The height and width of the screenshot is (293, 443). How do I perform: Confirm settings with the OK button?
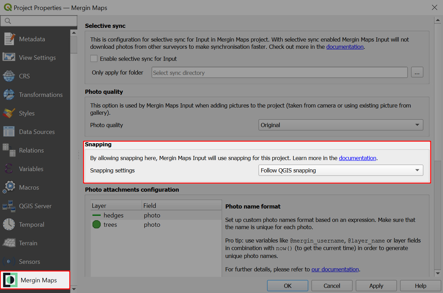coord(287,286)
